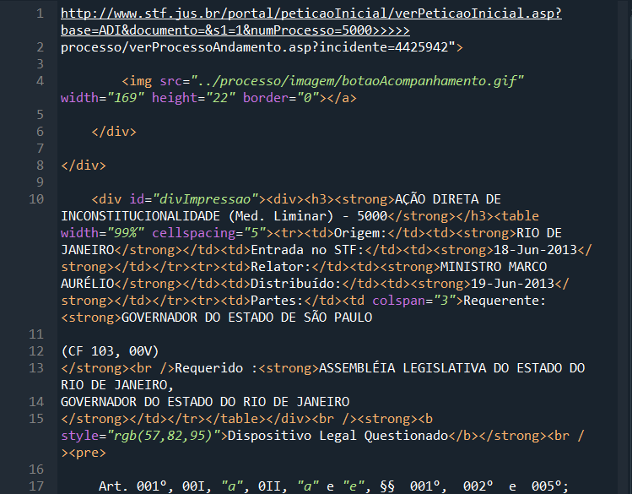The width and height of the screenshot is (632, 494).
Task: Click the text 'Entrada no STF:'
Action: coord(307,250)
